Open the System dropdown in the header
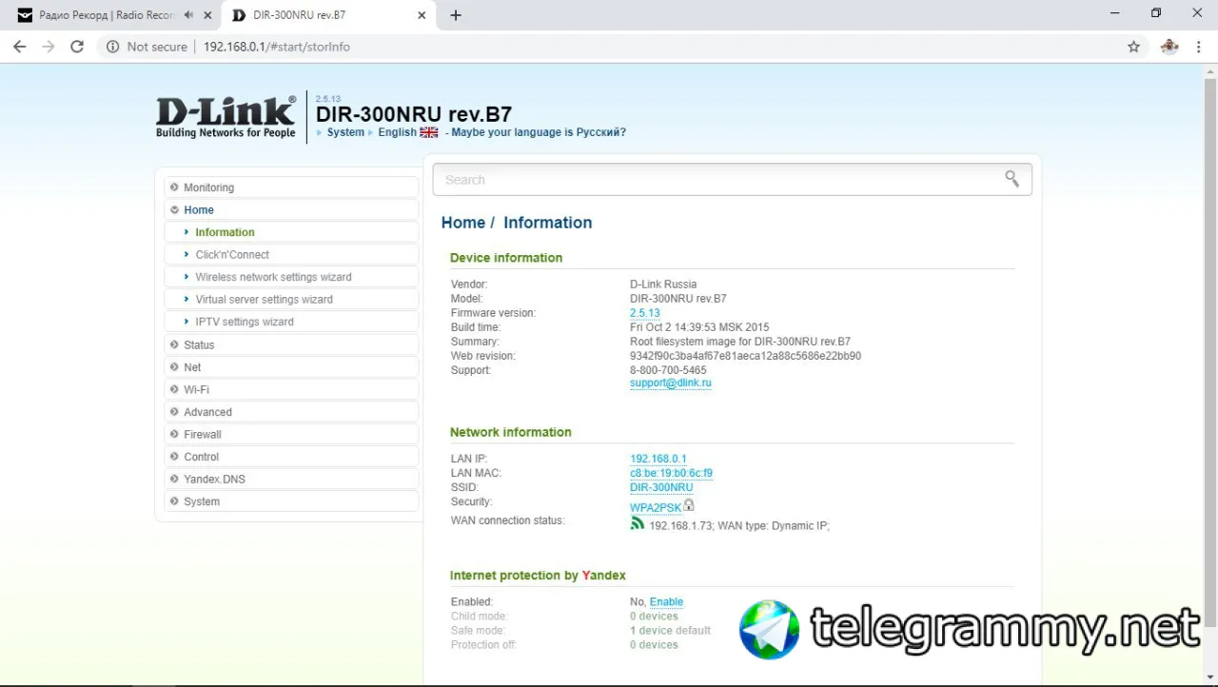1218x687 pixels. pyautogui.click(x=345, y=132)
